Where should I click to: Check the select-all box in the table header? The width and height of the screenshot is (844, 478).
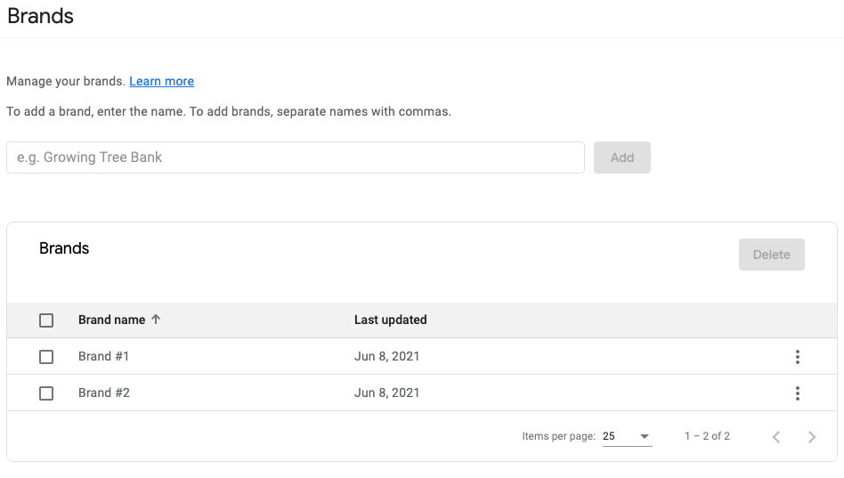click(x=46, y=320)
